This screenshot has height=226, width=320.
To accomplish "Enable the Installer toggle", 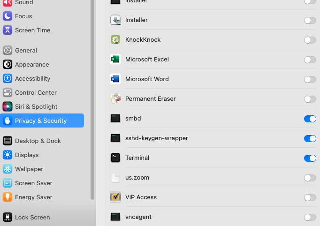I will click(x=310, y=20).
